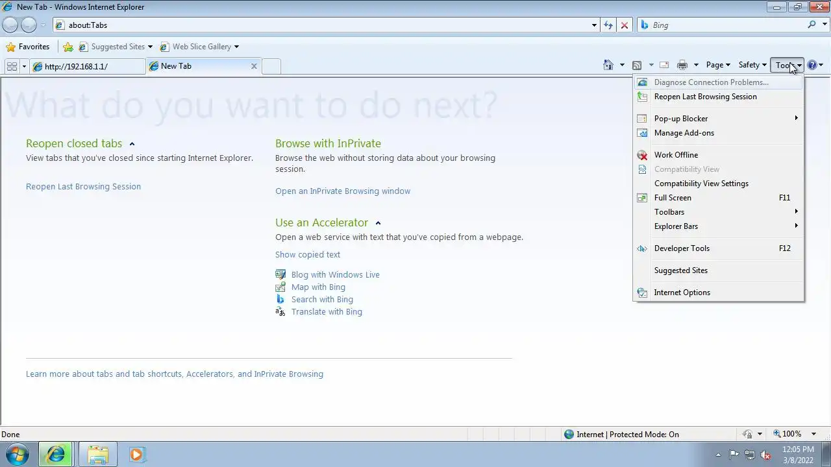The height and width of the screenshot is (467, 831).
Task: Select Manage Add-ons from Tools menu
Action: (x=719, y=133)
